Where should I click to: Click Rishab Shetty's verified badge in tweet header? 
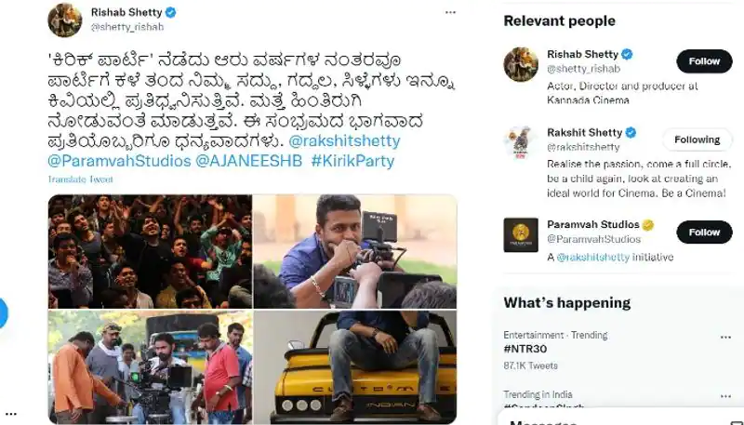coord(171,12)
